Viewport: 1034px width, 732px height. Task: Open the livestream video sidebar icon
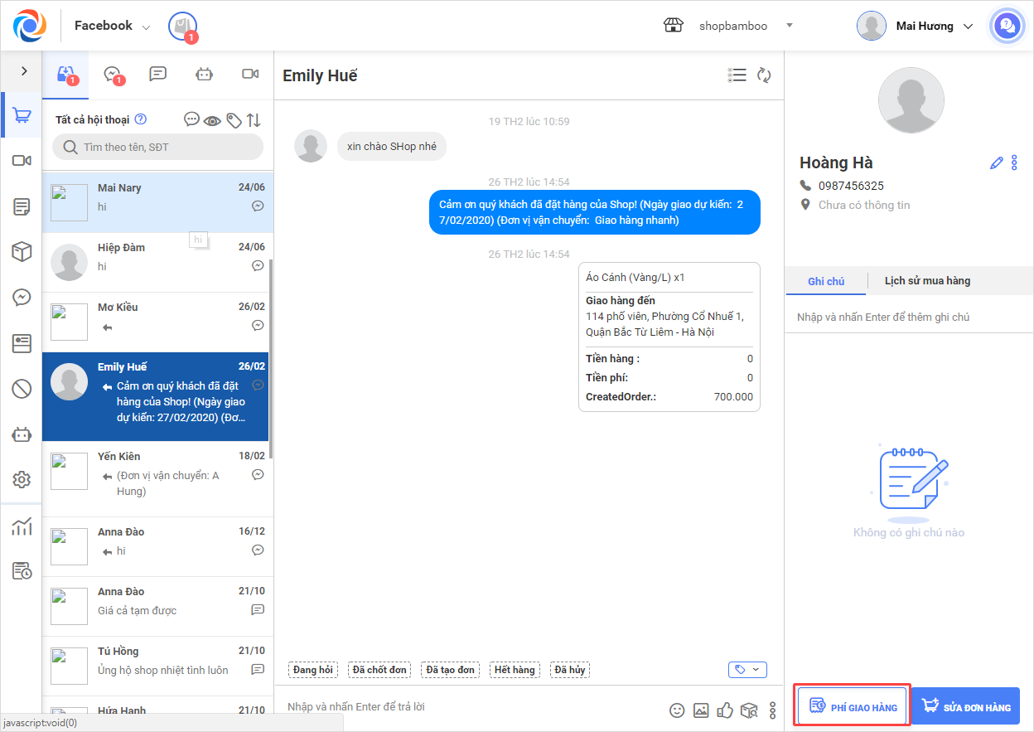[x=22, y=161]
